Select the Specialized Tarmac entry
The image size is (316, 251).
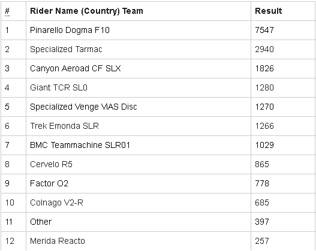coord(66,49)
